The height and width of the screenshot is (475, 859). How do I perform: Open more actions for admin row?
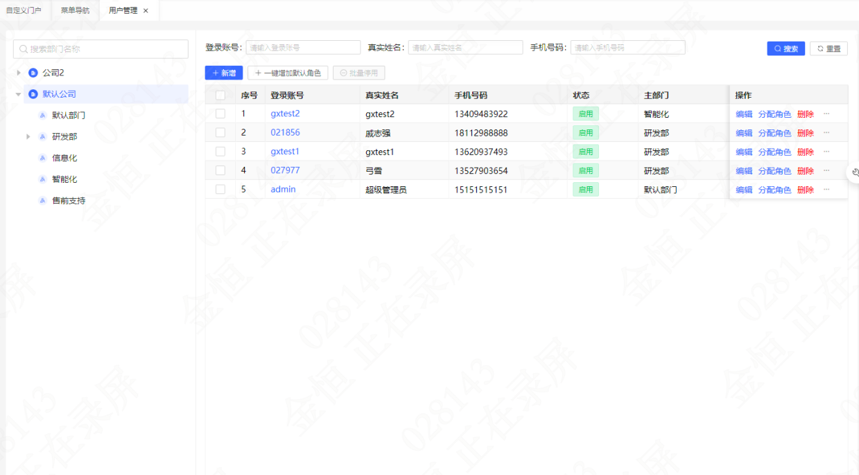(826, 189)
